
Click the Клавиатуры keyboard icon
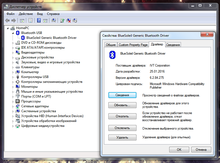18,67
